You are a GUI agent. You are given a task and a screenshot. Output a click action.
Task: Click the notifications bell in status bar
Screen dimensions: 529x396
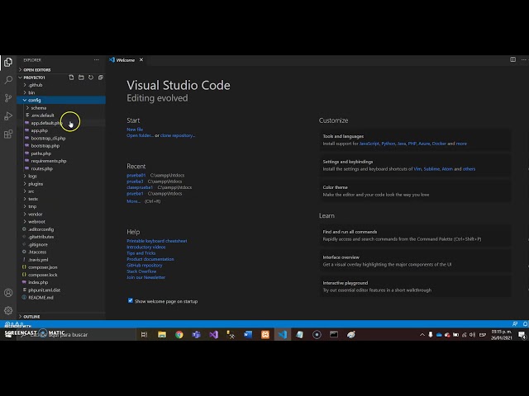point(526,324)
